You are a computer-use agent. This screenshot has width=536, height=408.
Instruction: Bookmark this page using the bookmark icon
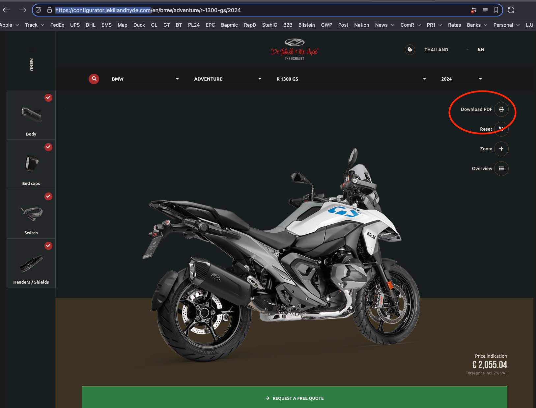pyautogui.click(x=496, y=10)
